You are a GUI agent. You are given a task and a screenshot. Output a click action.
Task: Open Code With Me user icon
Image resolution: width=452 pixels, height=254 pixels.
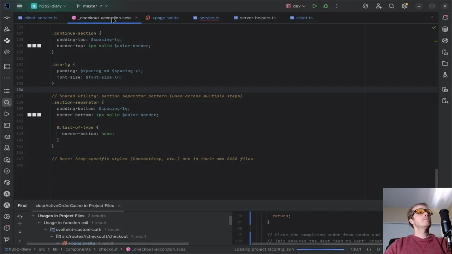tap(379, 6)
